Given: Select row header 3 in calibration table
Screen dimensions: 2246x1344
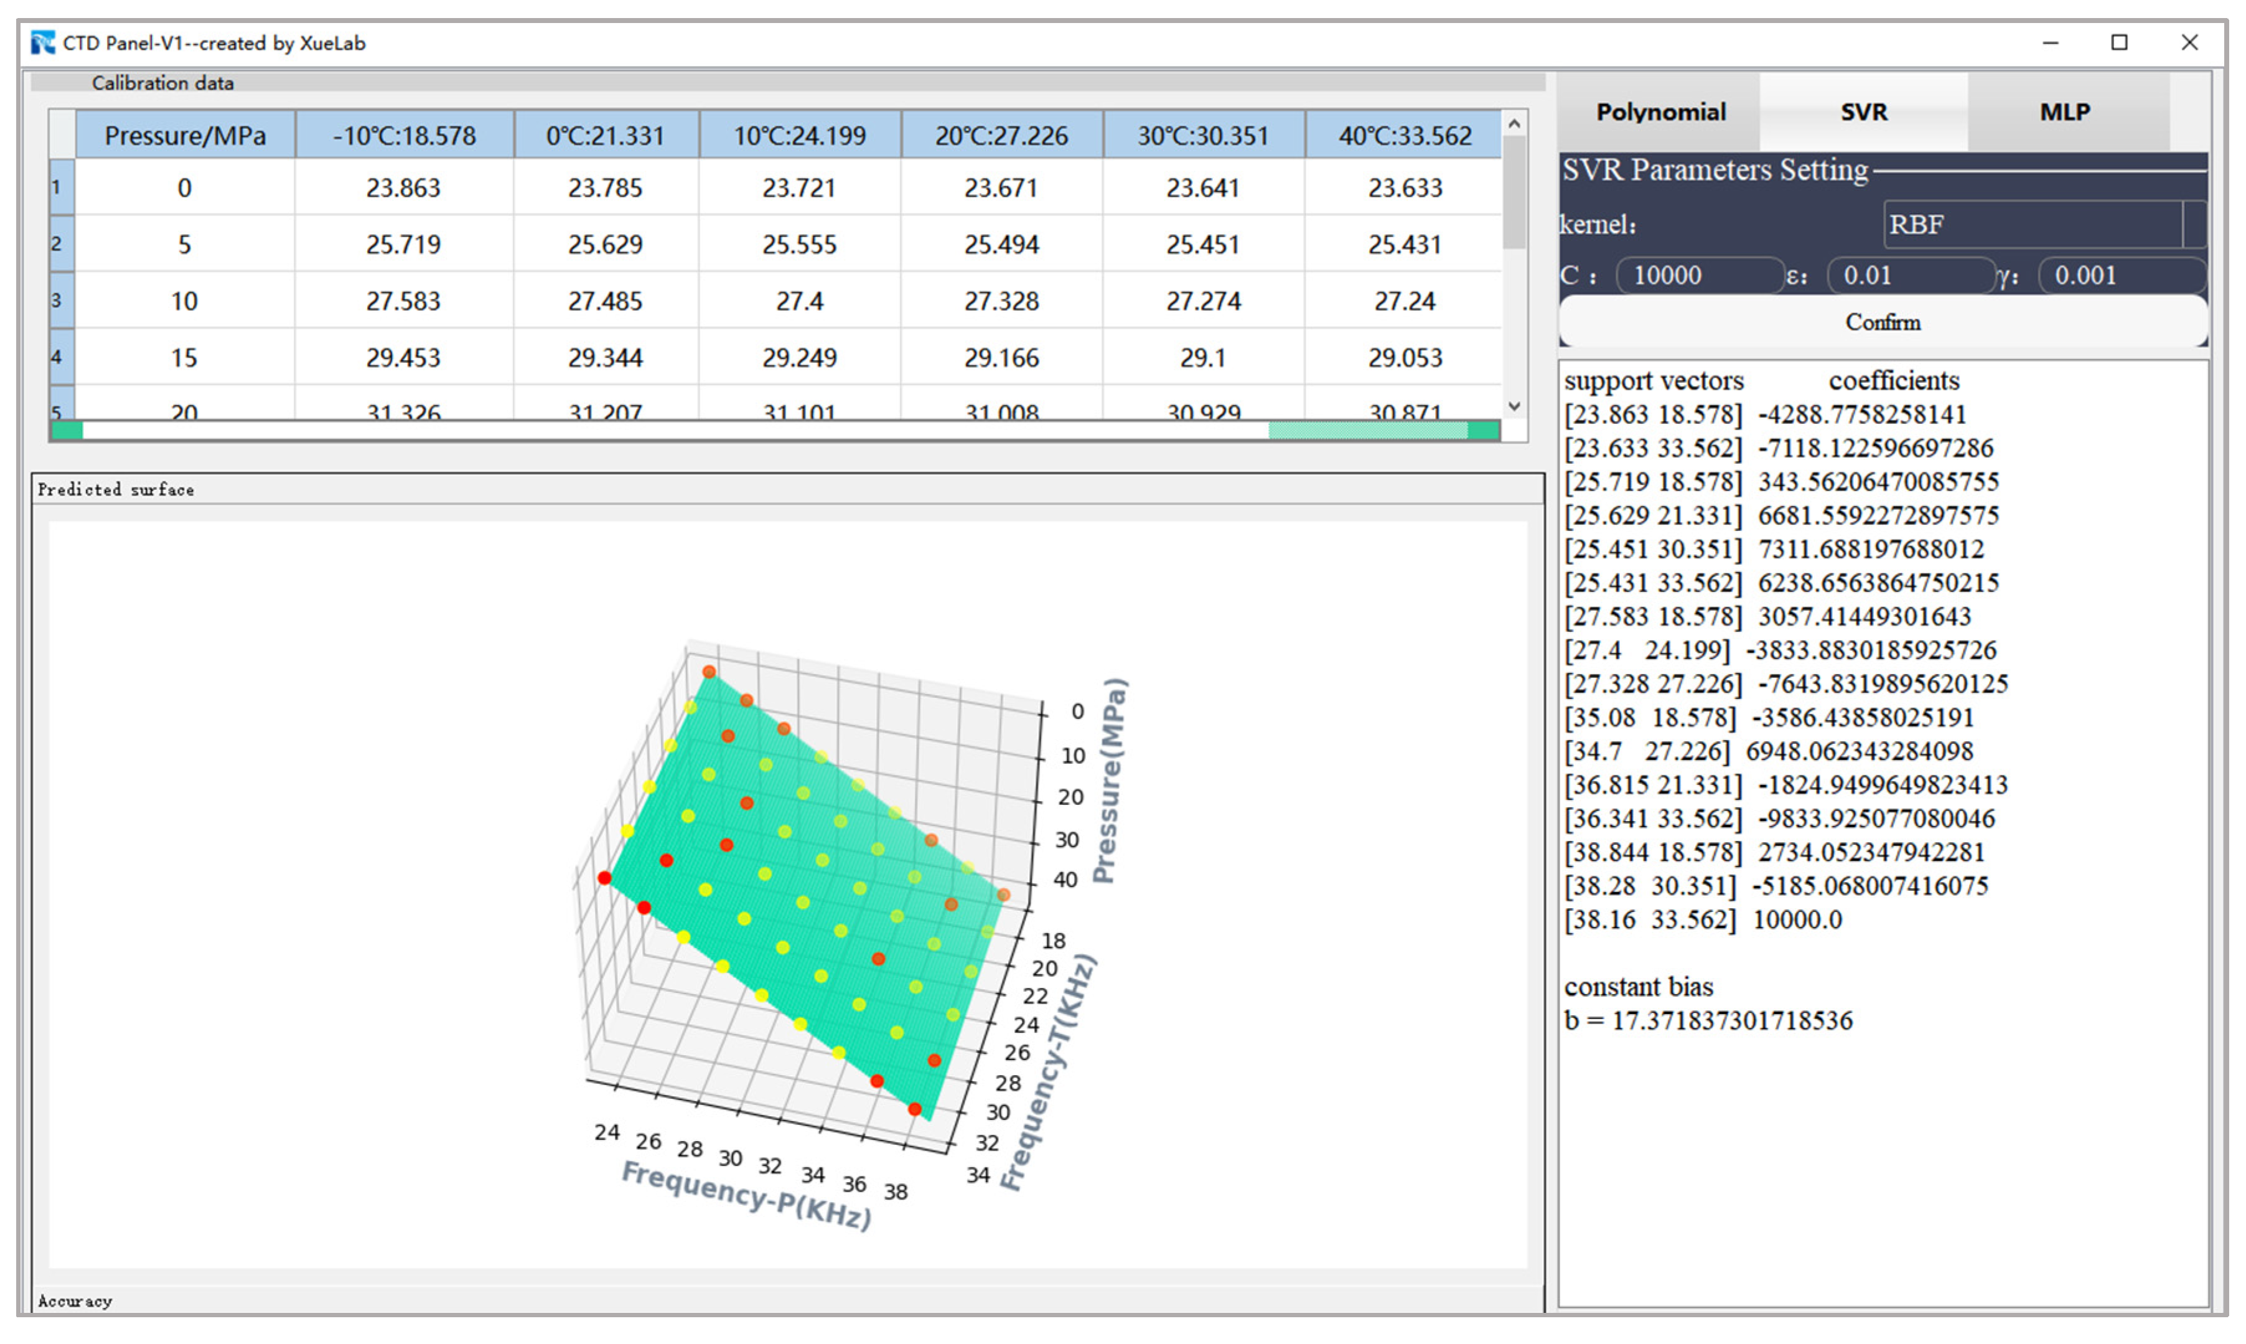Looking at the screenshot, I should [60, 300].
